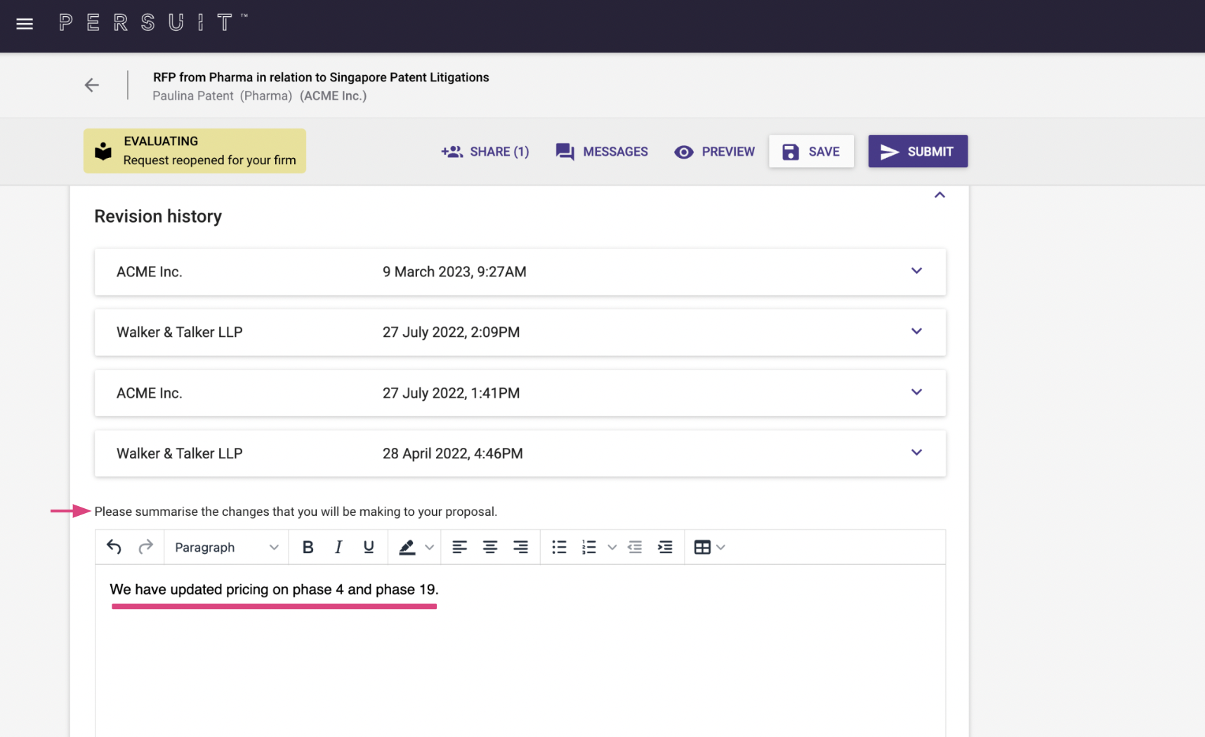The image size is (1205, 737).
Task: Undo the last edit in editor
Action: (x=114, y=547)
